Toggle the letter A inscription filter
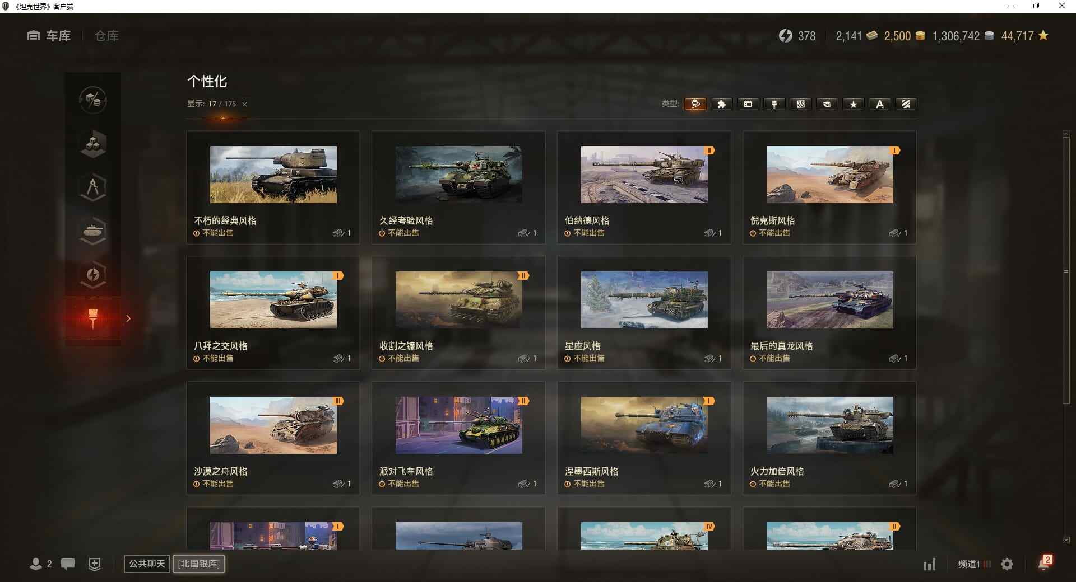Viewport: 1076px width, 582px height. click(879, 104)
